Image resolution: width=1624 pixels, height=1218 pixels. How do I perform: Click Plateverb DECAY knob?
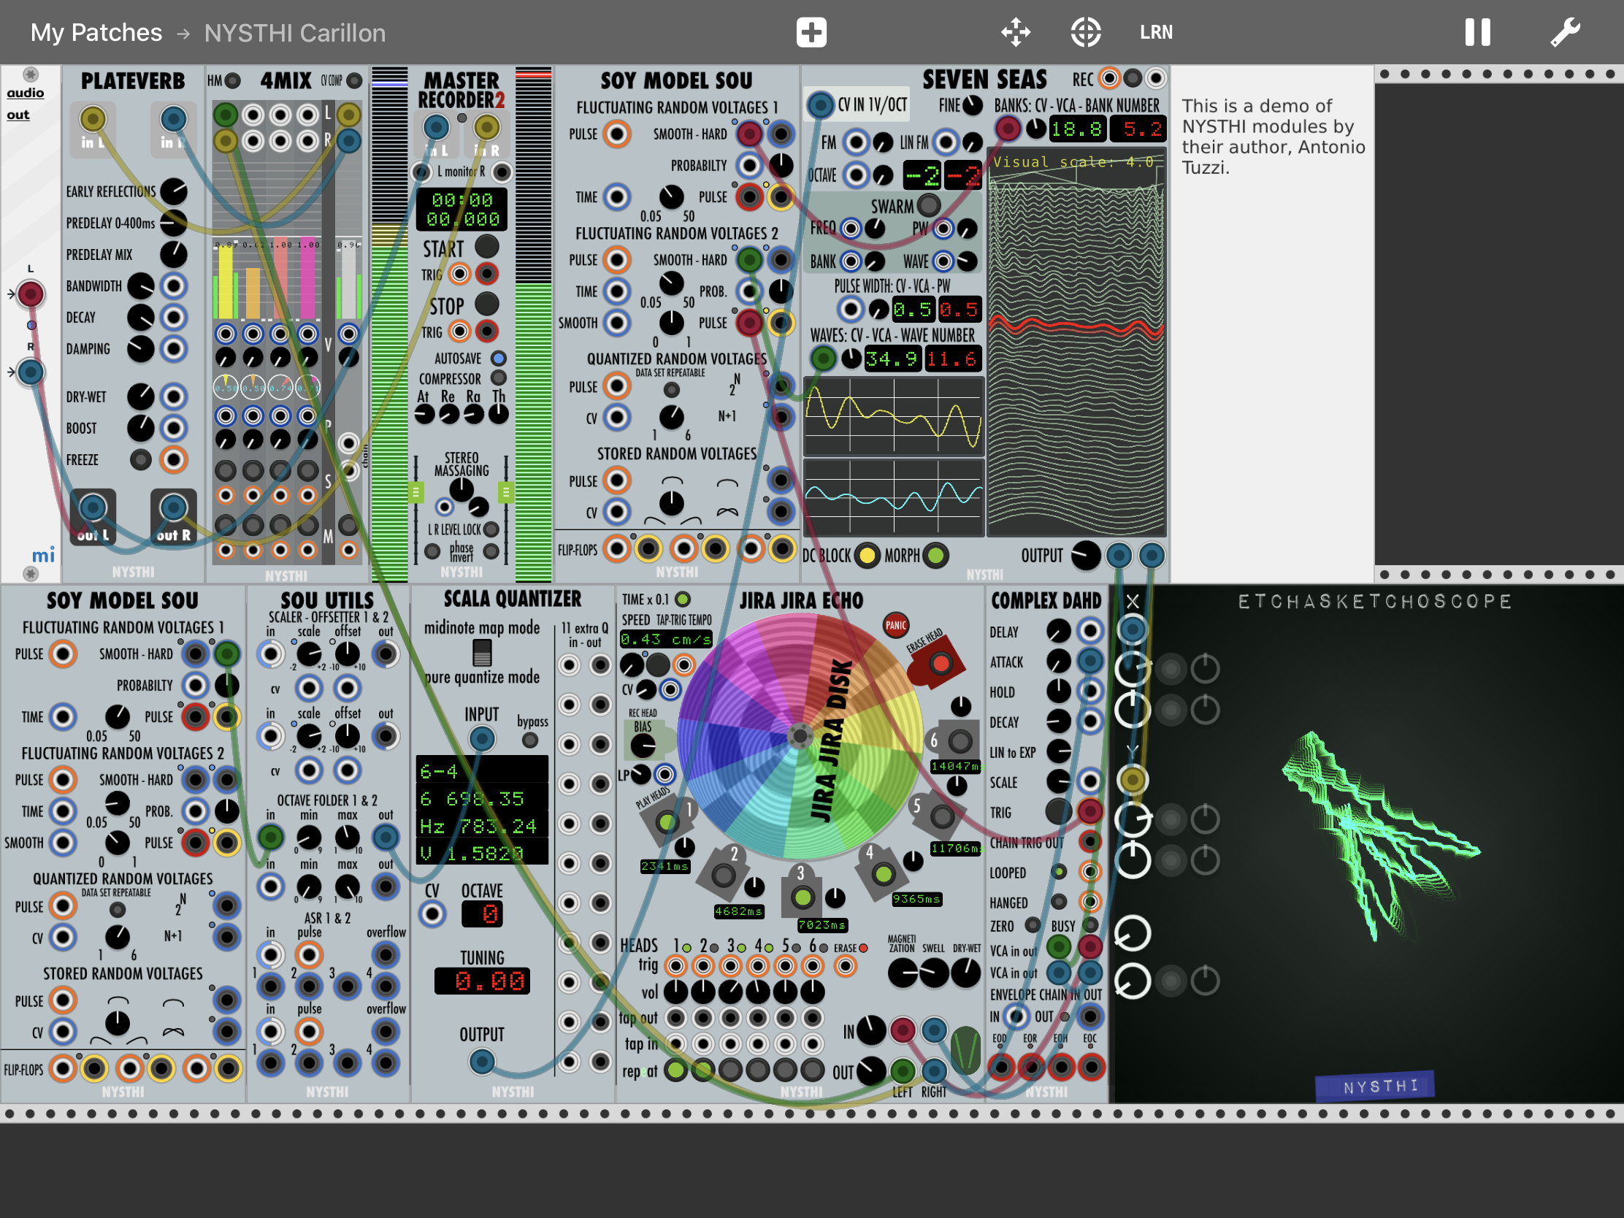click(x=140, y=317)
